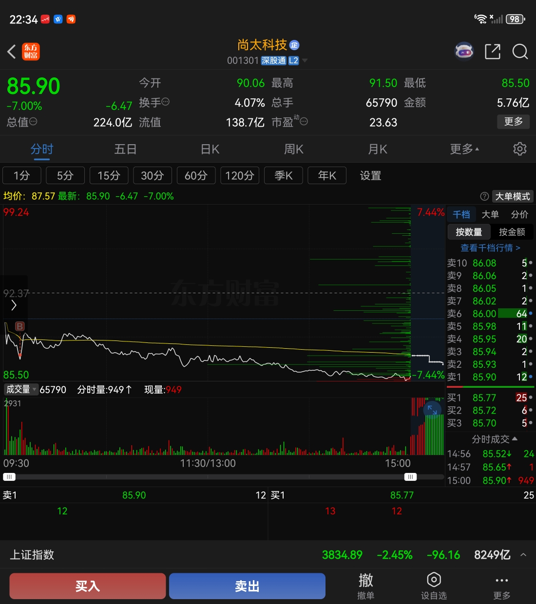
Task: Expand the left side panel arrow
Action: 14,305
